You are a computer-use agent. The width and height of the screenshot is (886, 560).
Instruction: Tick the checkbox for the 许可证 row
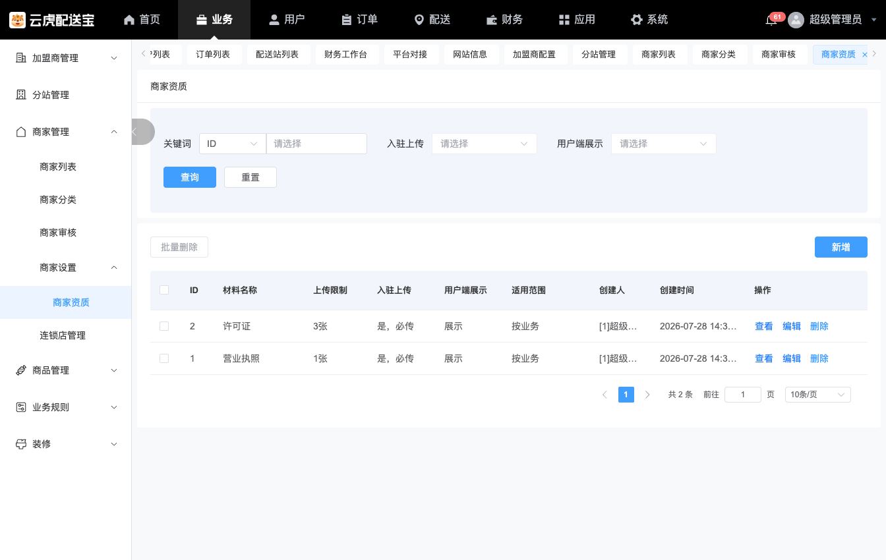click(164, 326)
